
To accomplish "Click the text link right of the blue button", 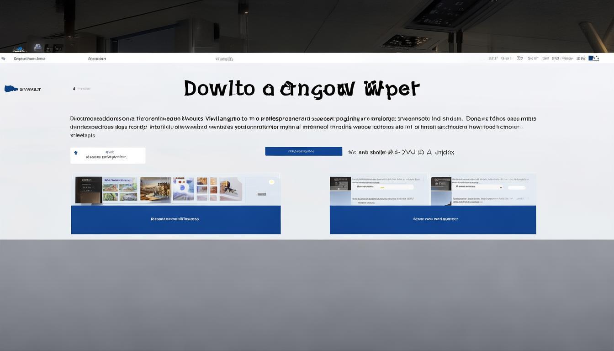I will point(401,152).
